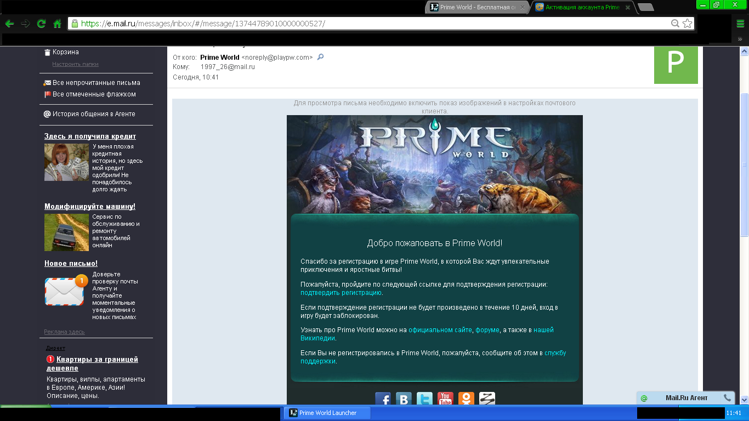Click the green P sender avatar

(676, 64)
